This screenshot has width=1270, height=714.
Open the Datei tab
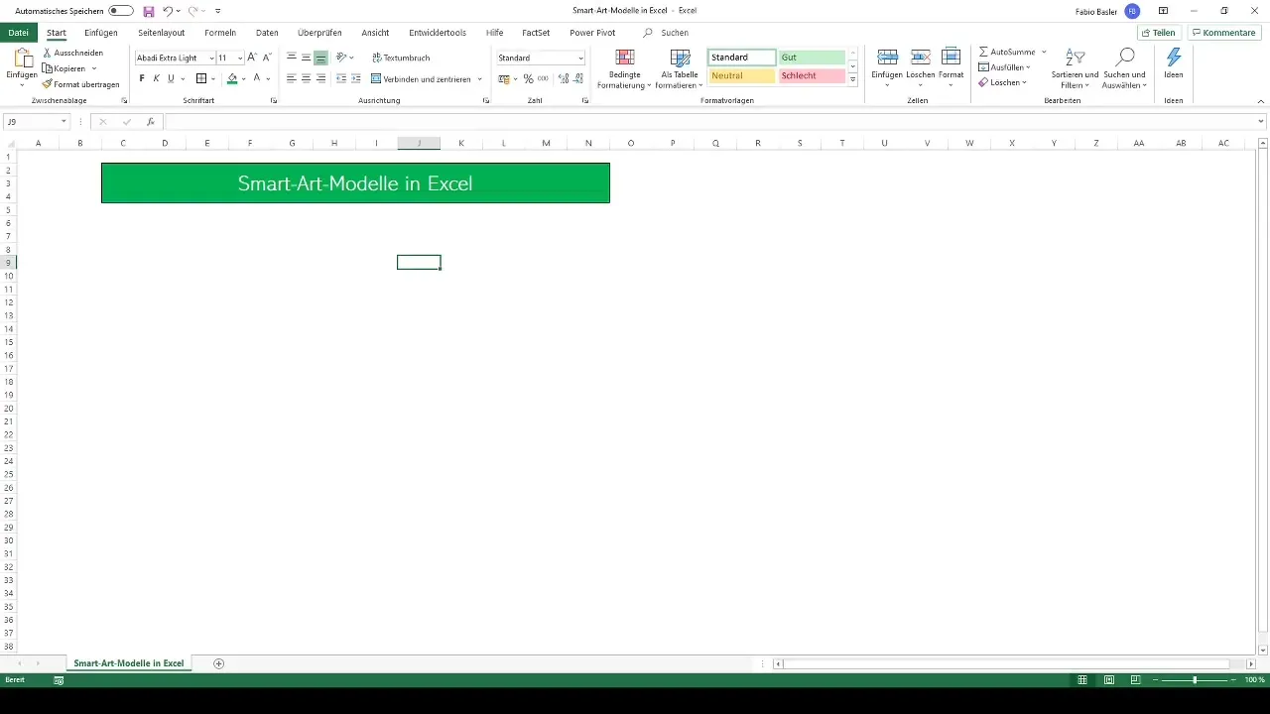(x=19, y=33)
